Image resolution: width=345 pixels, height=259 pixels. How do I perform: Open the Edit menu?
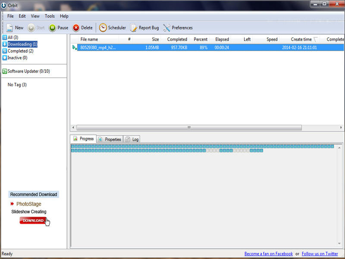click(22, 16)
